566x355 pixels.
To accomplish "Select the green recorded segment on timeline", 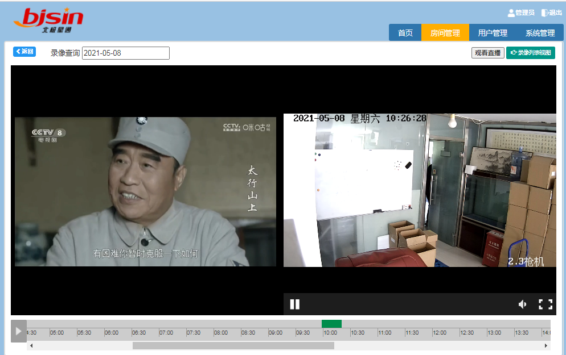I will coord(332,324).
